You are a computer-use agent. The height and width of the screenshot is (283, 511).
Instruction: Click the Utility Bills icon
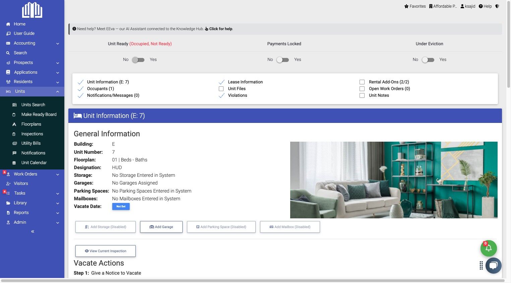point(14,143)
